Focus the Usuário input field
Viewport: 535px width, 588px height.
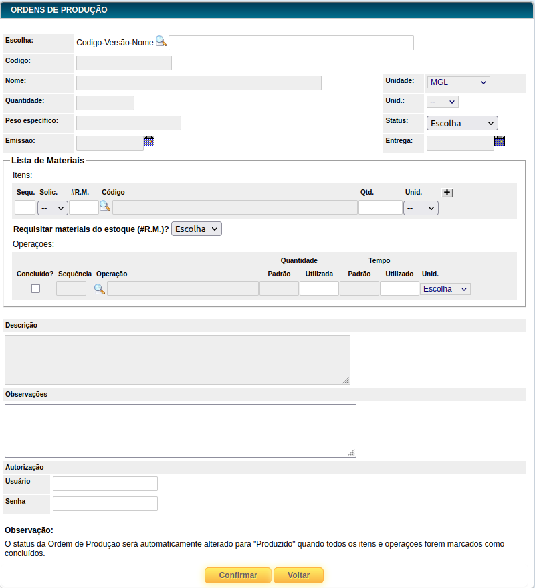[105, 484]
